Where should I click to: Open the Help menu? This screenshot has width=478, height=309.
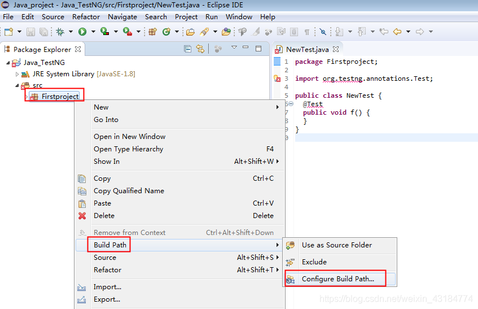coord(267,17)
